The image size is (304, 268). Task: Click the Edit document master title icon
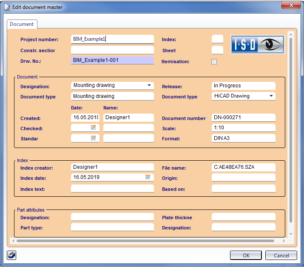pyautogui.click(x=7, y=6)
